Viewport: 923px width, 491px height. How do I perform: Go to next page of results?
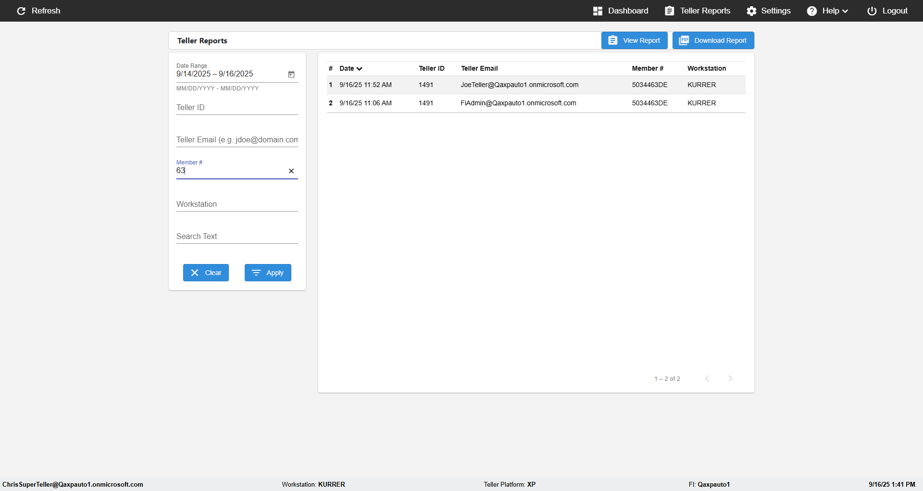730,378
